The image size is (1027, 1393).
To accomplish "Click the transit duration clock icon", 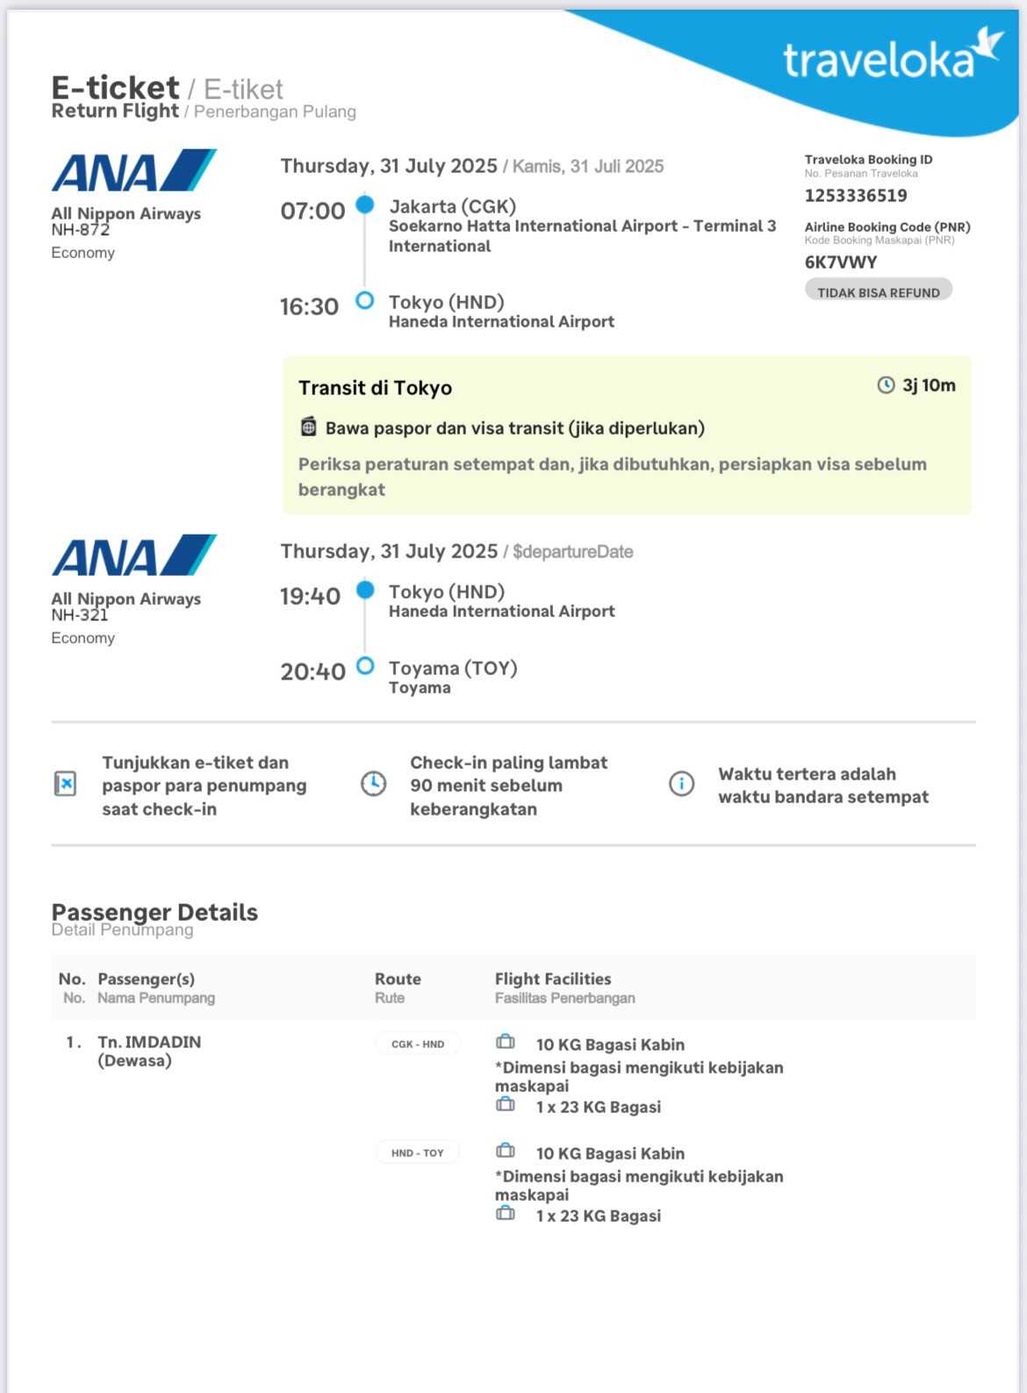I will click(886, 385).
